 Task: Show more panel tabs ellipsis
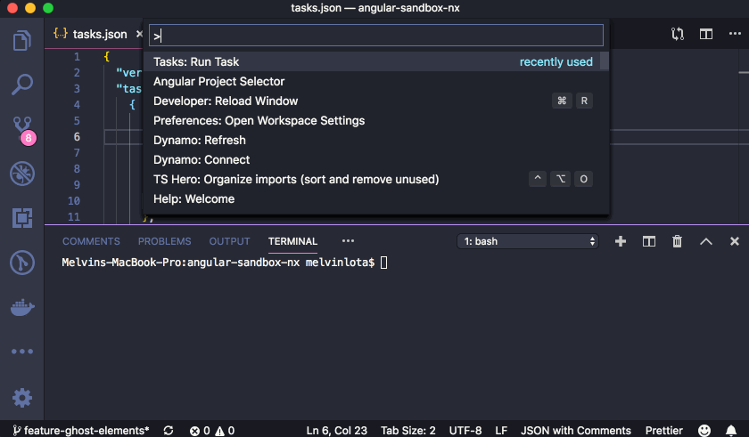coord(349,240)
